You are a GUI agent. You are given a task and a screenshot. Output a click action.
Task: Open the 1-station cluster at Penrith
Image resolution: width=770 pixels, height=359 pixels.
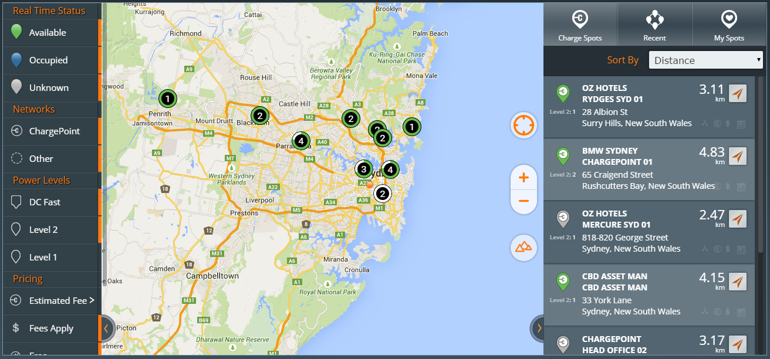tap(167, 97)
